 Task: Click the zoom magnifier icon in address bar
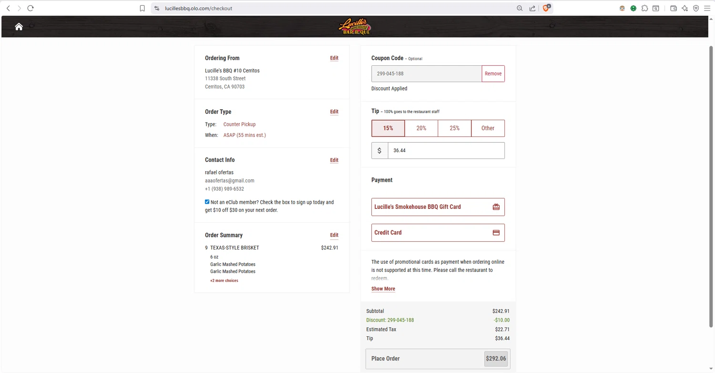[x=520, y=8]
